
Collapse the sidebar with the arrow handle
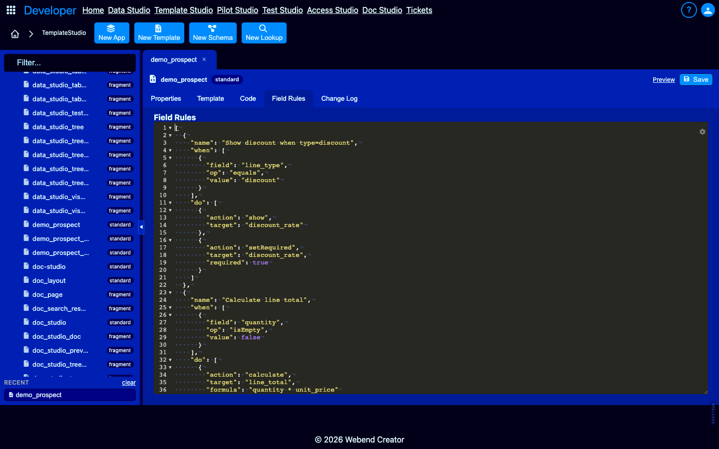(x=141, y=227)
